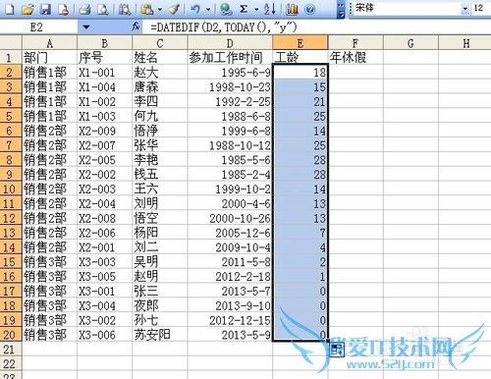The height and width of the screenshot is (379, 491).
Task: Select the cell X2-007
Action: (x=105, y=145)
